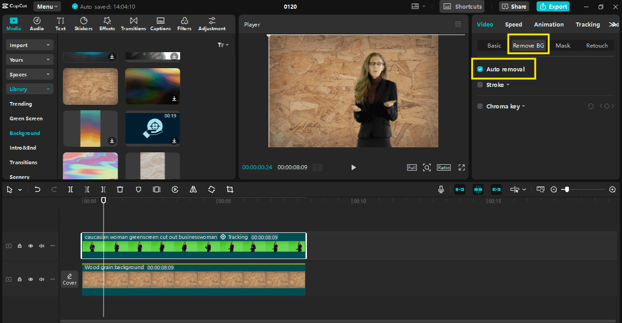Image resolution: width=622 pixels, height=323 pixels.
Task: Click the Play button in the Player panel
Action: 353,167
